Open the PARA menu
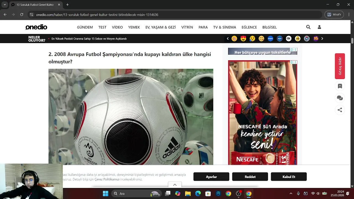Image resolution: width=354 pixels, height=199 pixels. coord(203,27)
